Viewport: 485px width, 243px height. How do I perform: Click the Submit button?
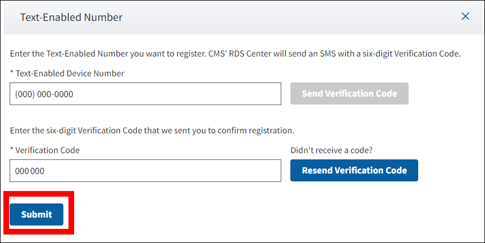[x=36, y=214]
